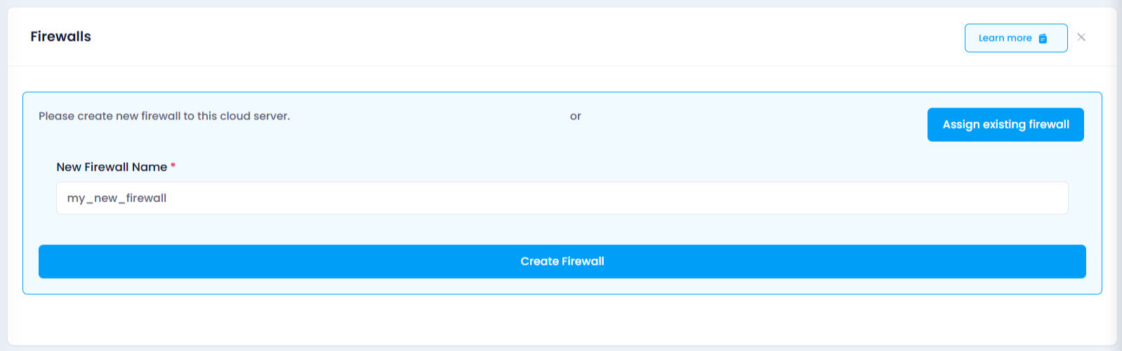Click the New Firewall Name label
The image size is (1122, 351).
pyautogui.click(x=112, y=167)
